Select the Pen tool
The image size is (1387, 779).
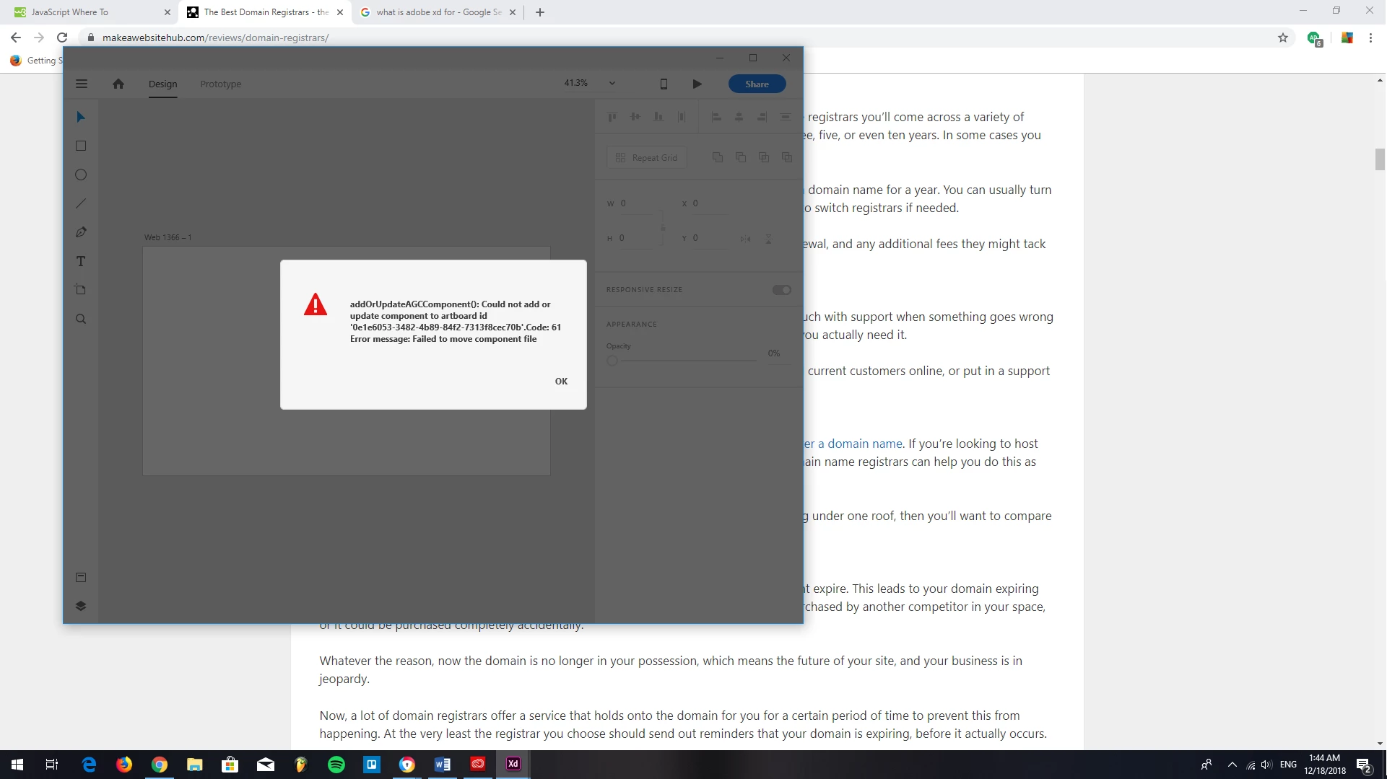coord(81,232)
